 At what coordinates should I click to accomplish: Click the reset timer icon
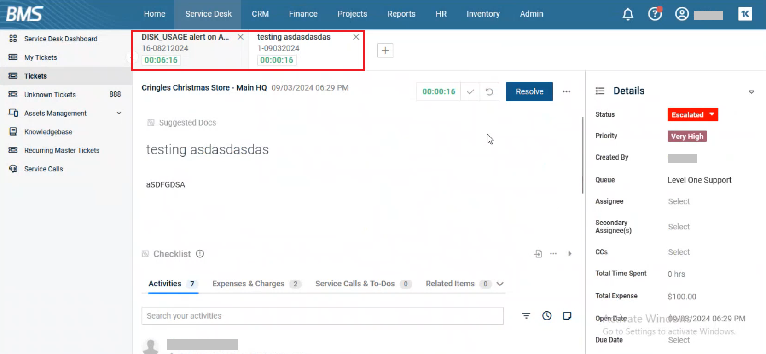coord(489,91)
